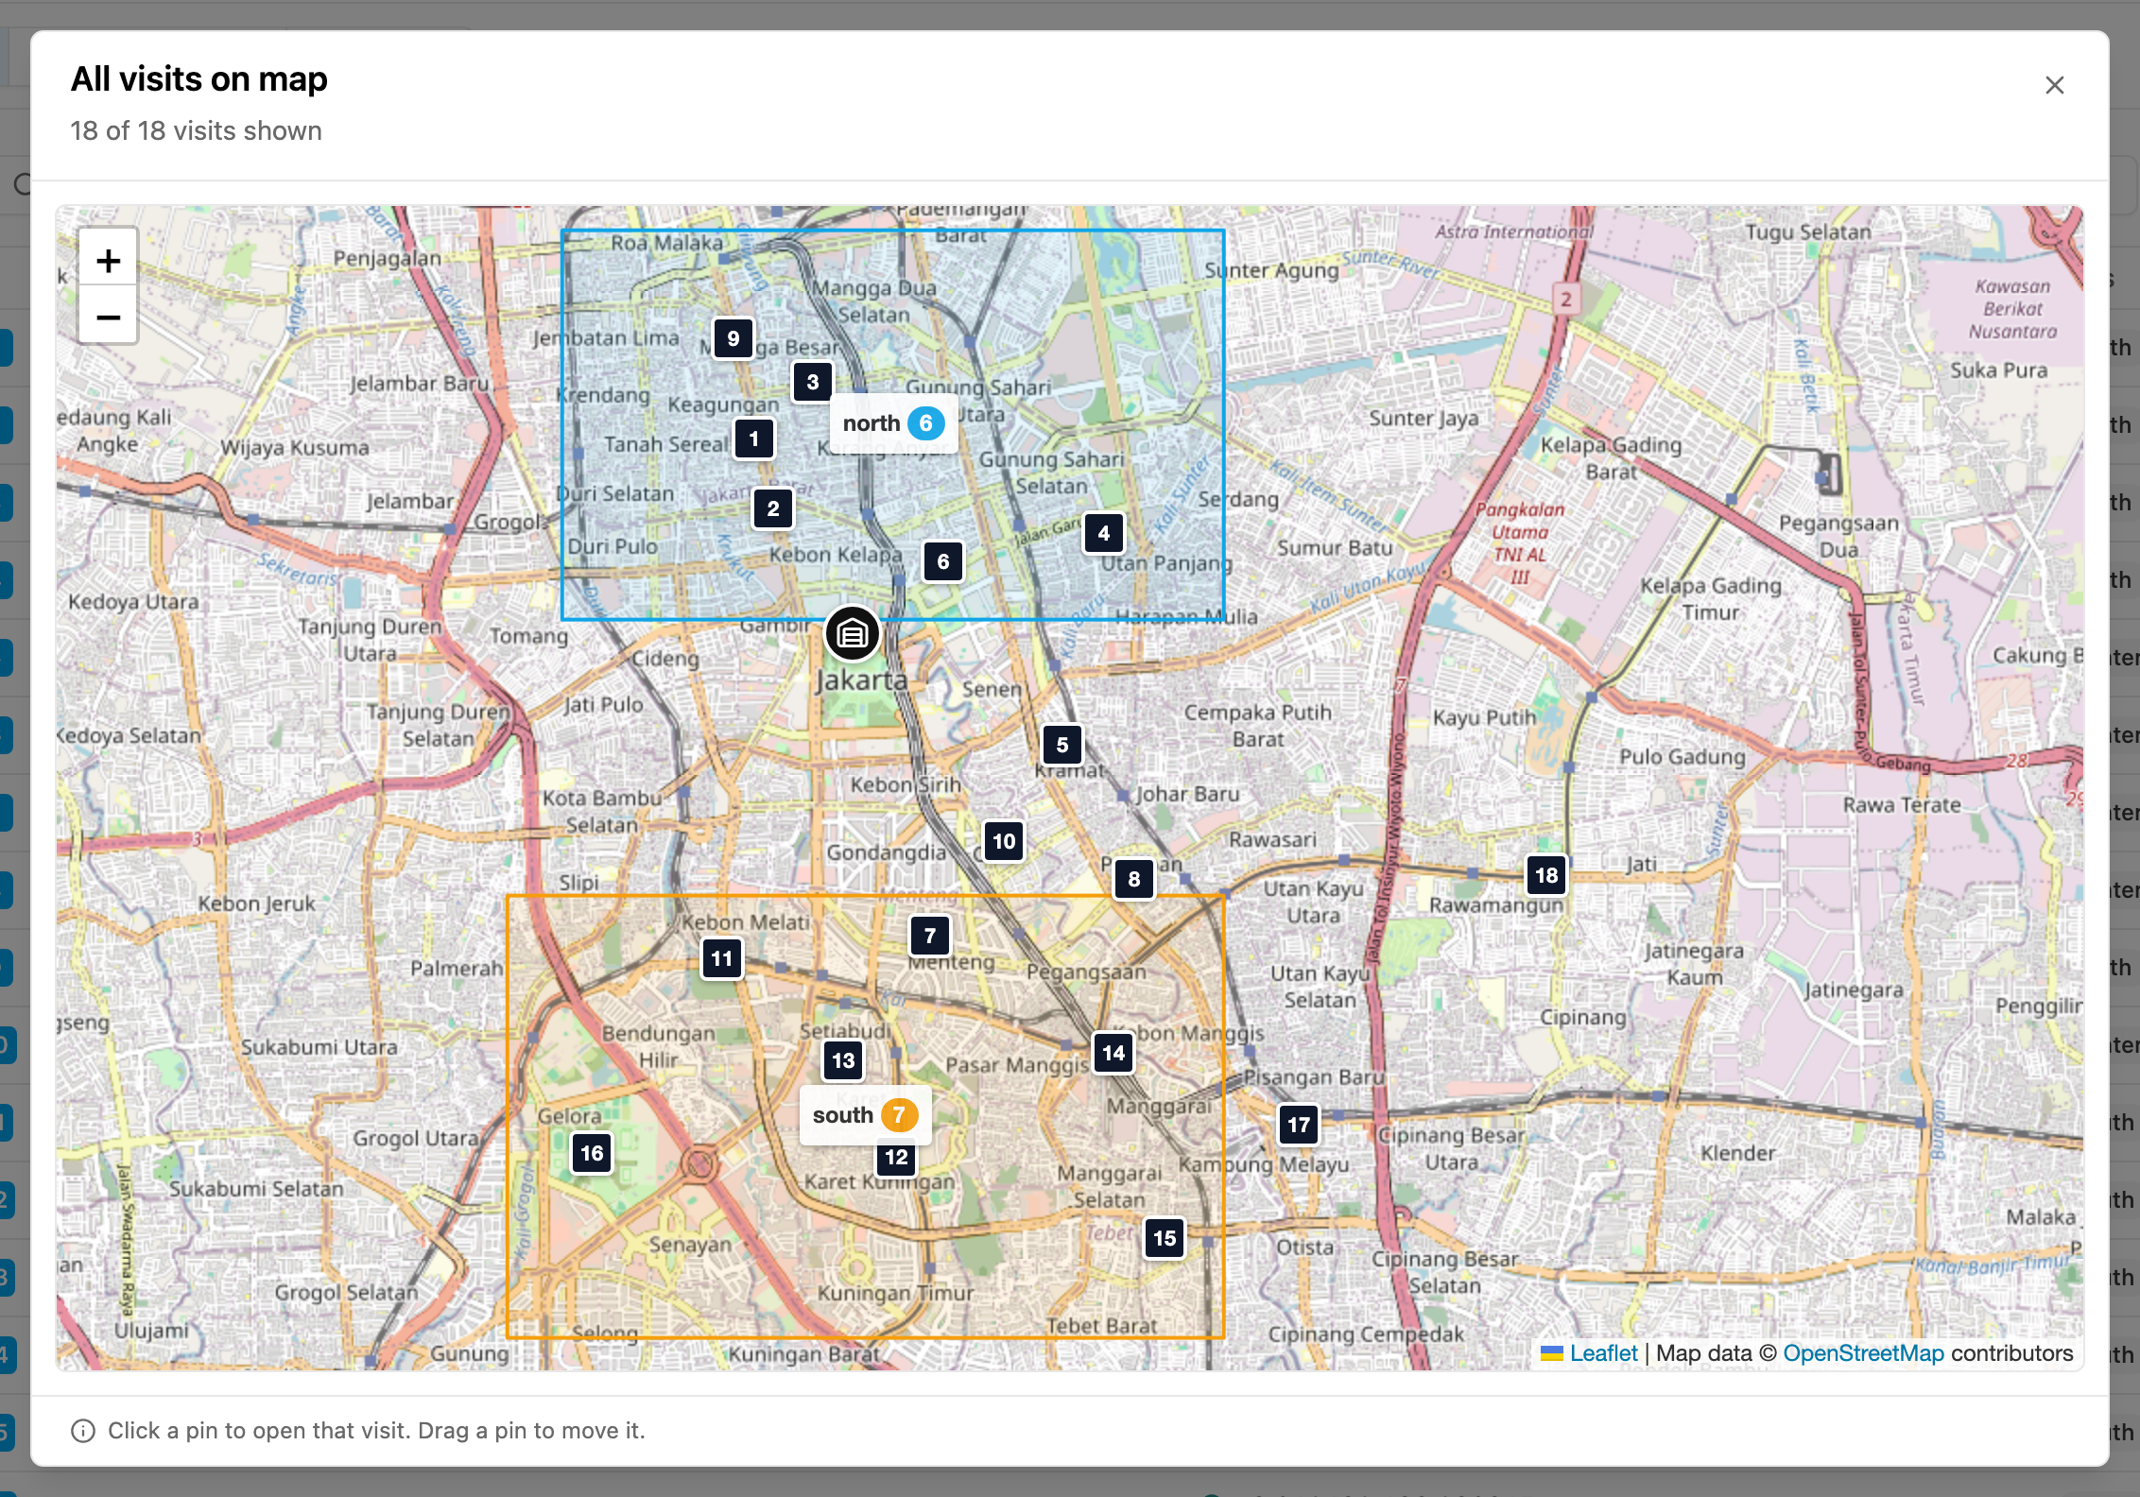2140x1497 pixels.
Task: Click the "18 of 18 visits shown" text
Action: click(197, 130)
